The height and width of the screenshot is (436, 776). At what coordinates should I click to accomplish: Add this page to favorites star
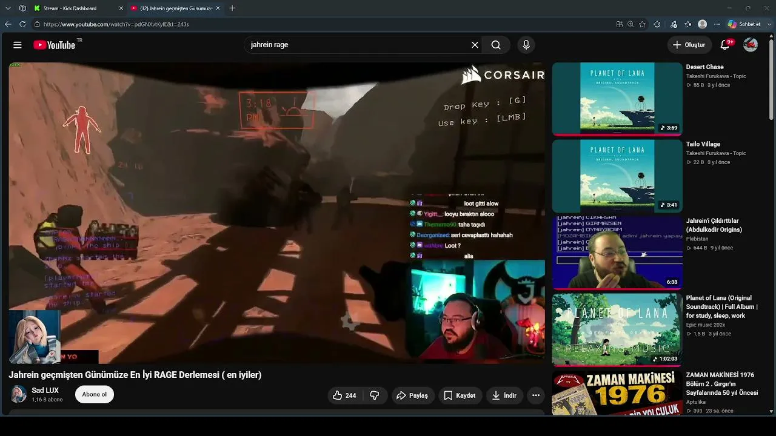pyautogui.click(x=642, y=24)
